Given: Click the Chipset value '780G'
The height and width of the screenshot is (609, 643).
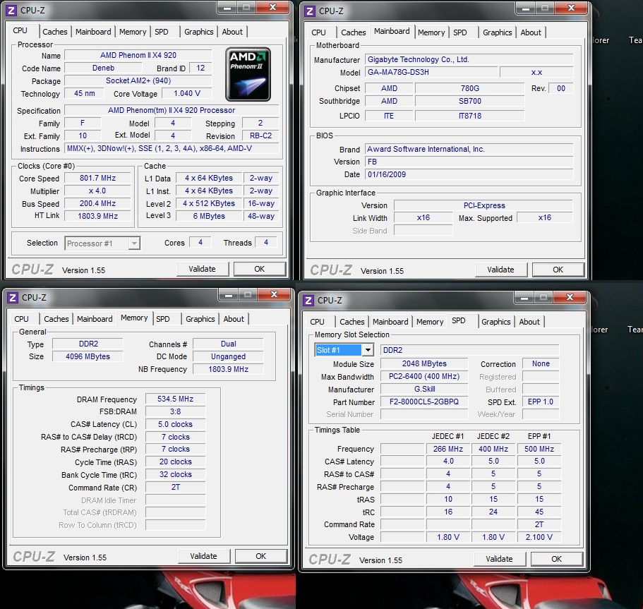Looking at the screenshot, I should [470, 88].
